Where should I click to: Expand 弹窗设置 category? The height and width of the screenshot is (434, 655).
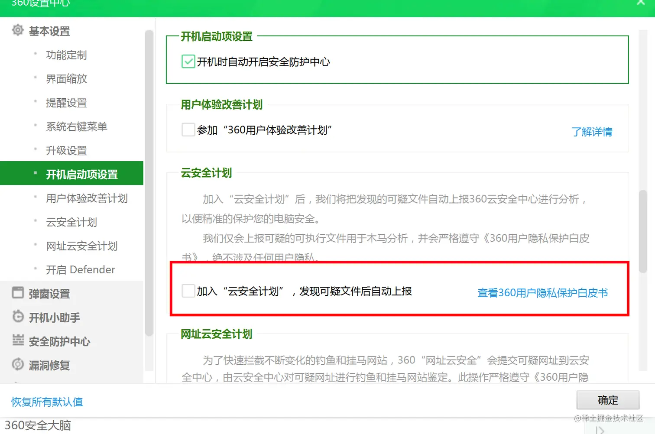(49, 294)
